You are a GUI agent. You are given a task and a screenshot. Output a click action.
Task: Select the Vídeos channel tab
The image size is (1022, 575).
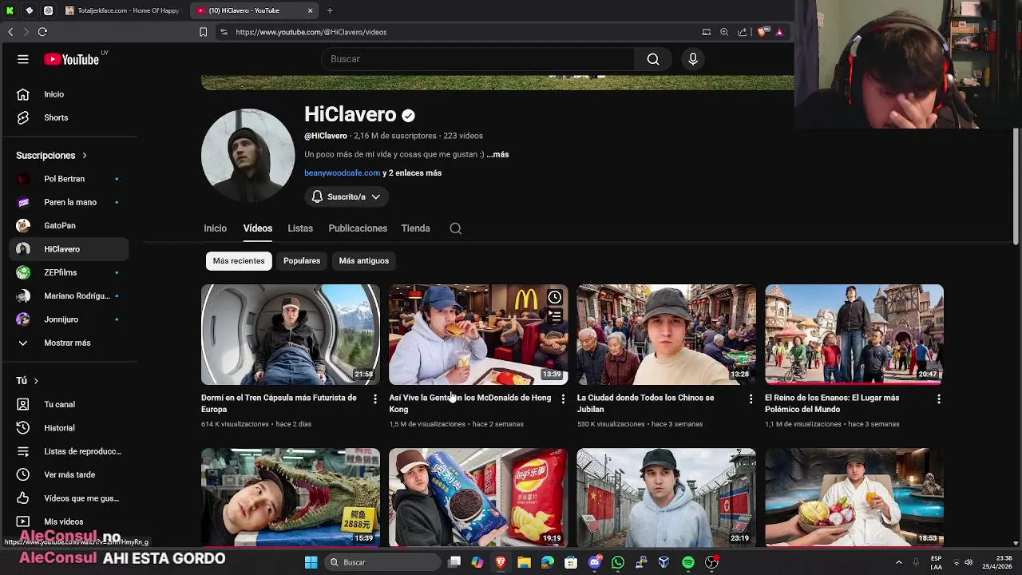257,228
